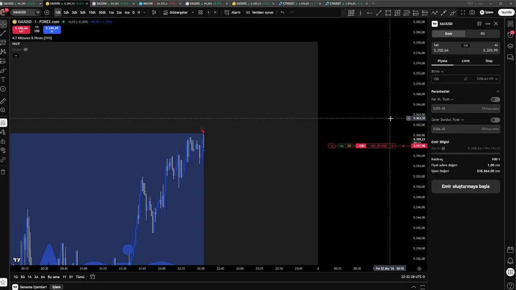
Task: Click the ZD stop loss tag on position line
Action: pyautogui.click(x=349, y=146)
